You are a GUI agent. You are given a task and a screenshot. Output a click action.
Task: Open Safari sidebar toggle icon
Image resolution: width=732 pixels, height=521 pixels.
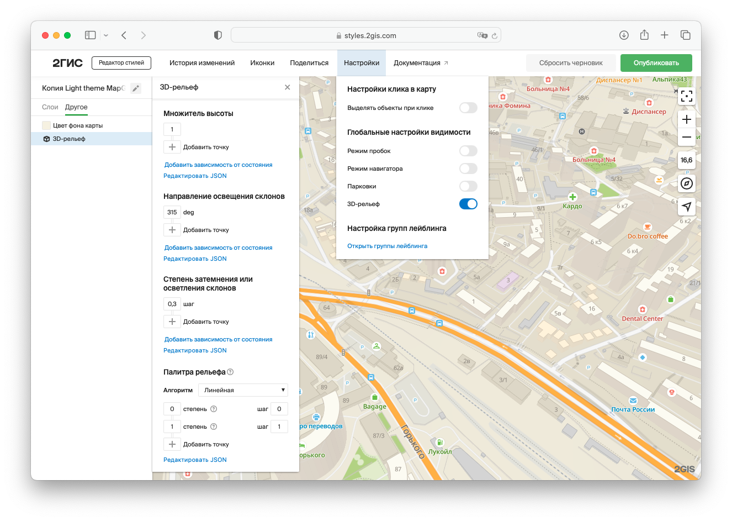pyautogui.click(x=91, y=35)
